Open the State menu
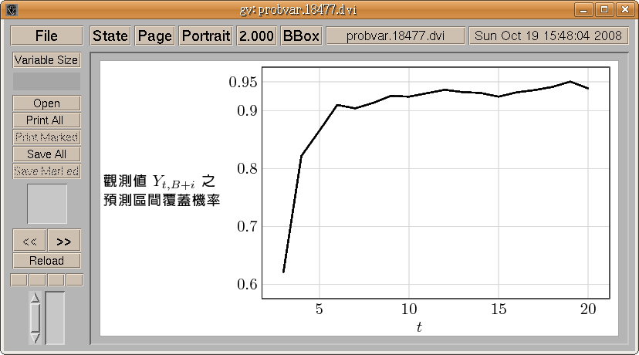The height and width of the screenshot is (355, 639). pos(110,36)
